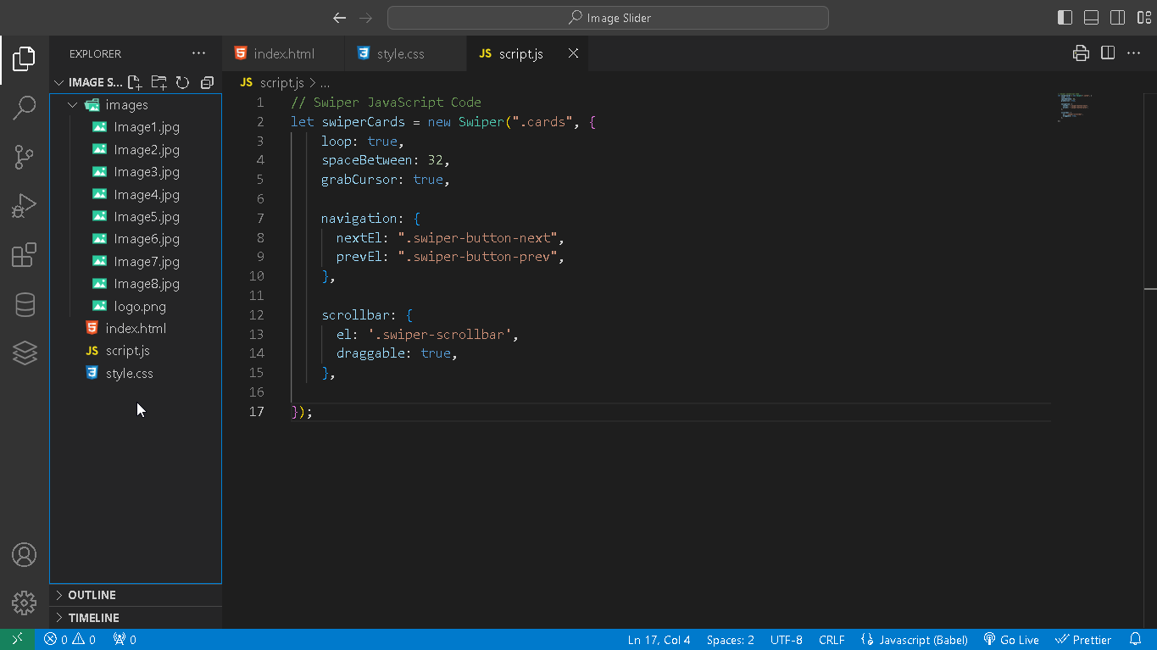Viewport: 1157px width, 650px height.
Task: Refresh the Explorer file tree
Action: pos(182,82)
